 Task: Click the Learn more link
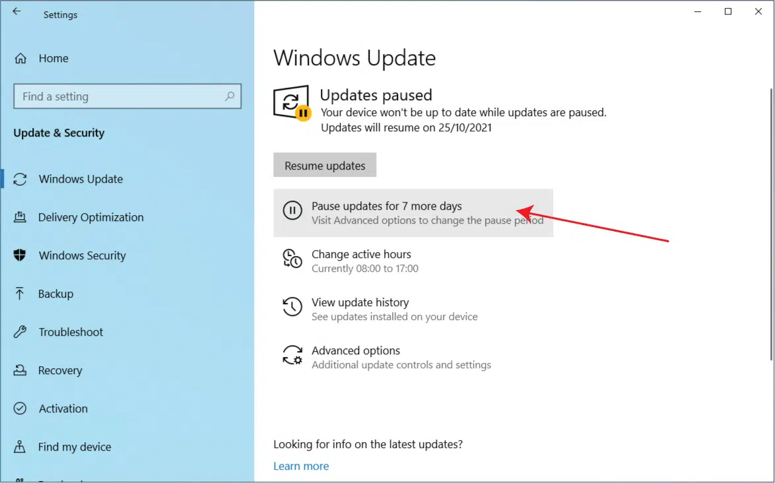301,466
